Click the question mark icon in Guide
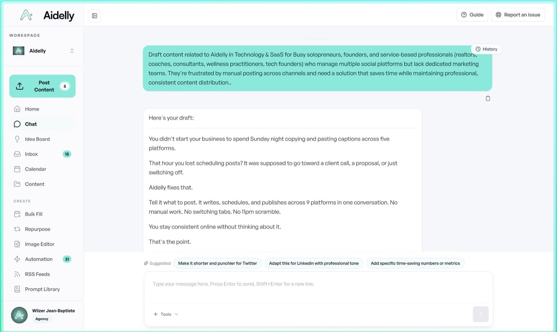Viewport: 557px width, 332px height. (x=464, y=15)
